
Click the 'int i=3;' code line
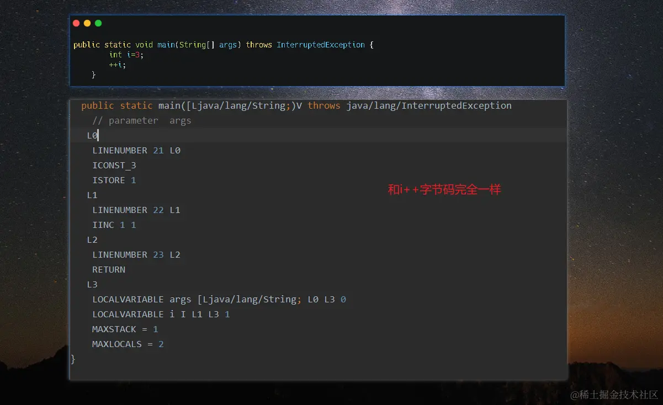coord(126,55)
